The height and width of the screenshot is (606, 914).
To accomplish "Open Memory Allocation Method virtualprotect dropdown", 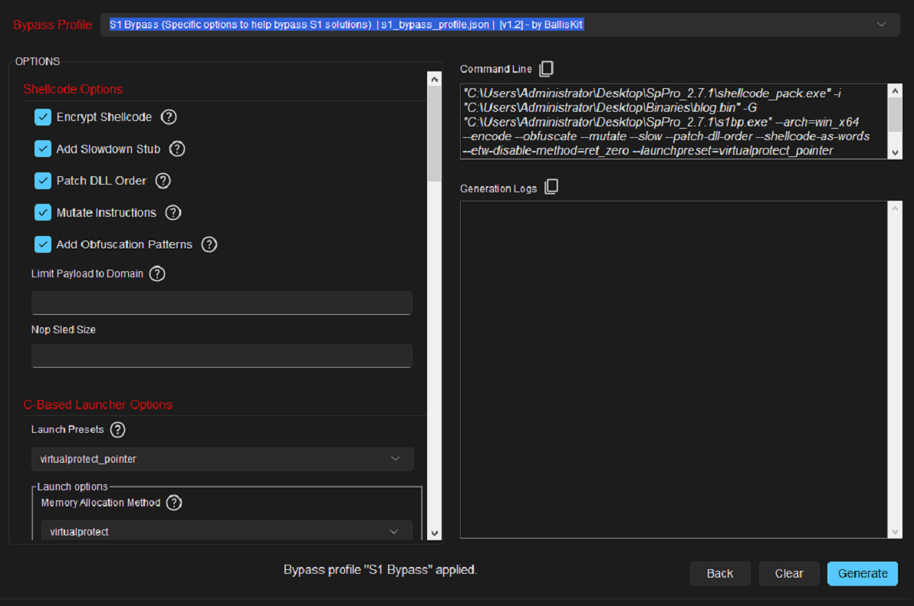I will (227, 531).
